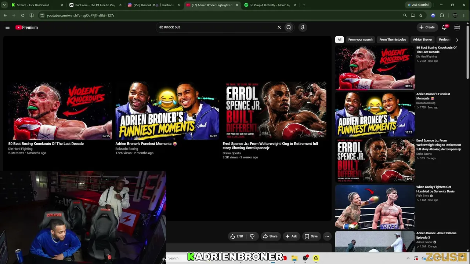Switch to the Stream - Kick Dashboard tab

(33, 5)
